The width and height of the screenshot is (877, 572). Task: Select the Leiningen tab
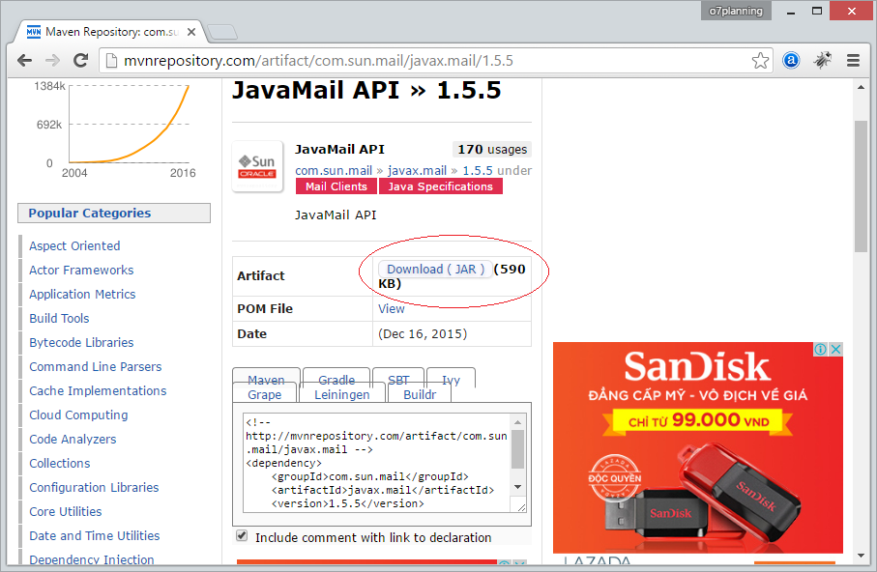pos(341,395)
